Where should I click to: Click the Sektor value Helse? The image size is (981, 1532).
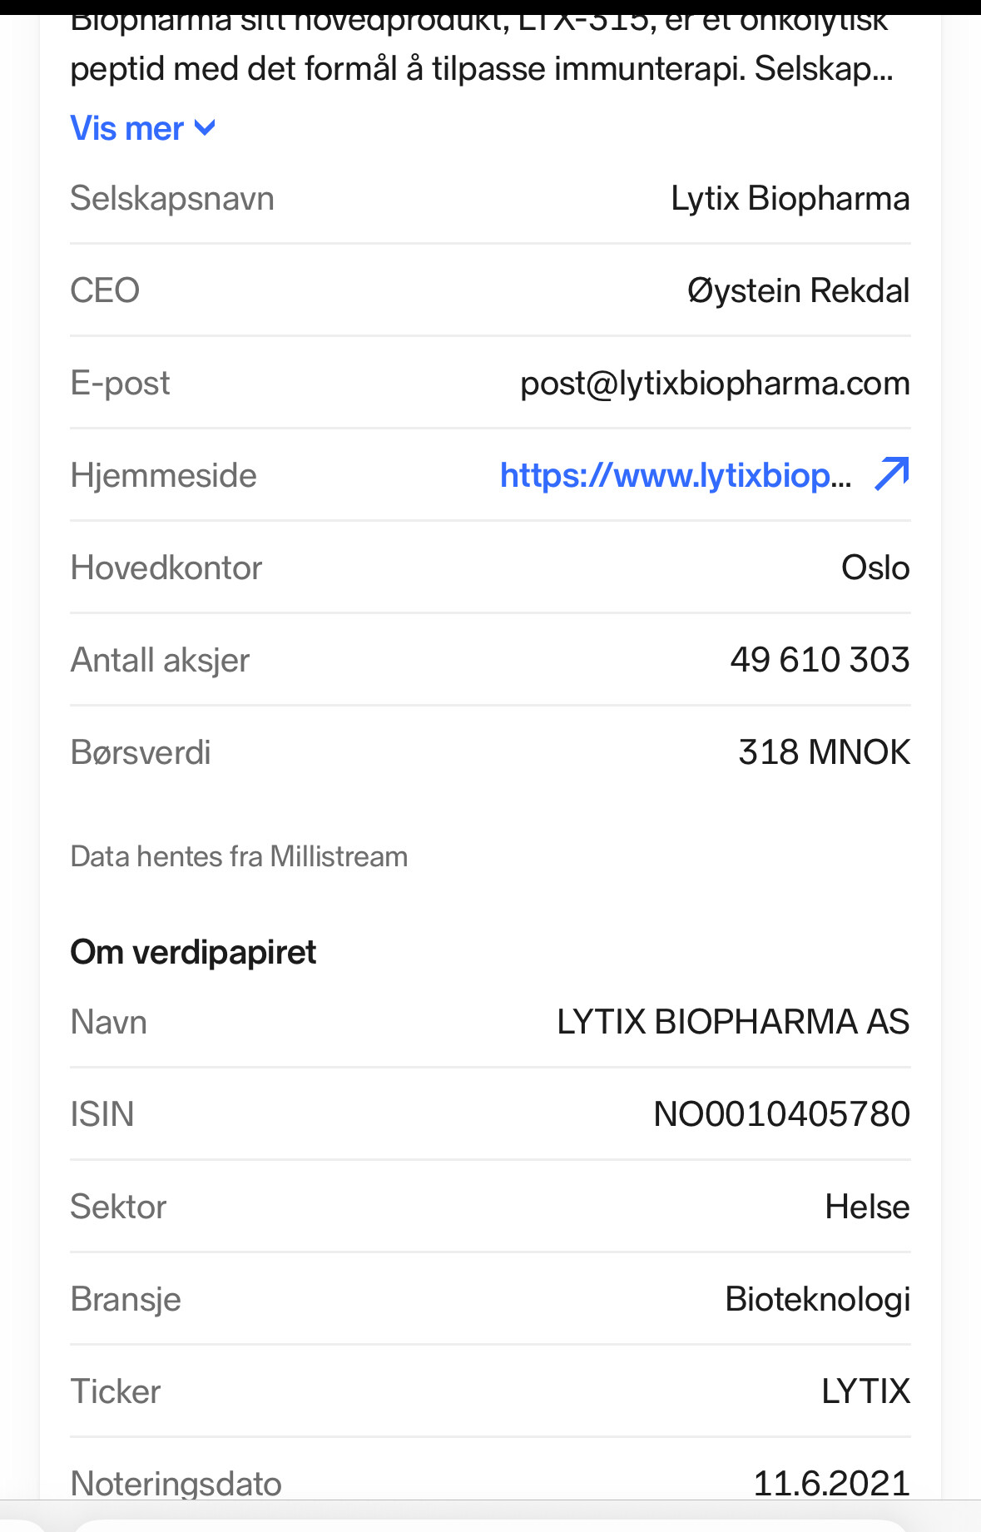[867, 1207]
